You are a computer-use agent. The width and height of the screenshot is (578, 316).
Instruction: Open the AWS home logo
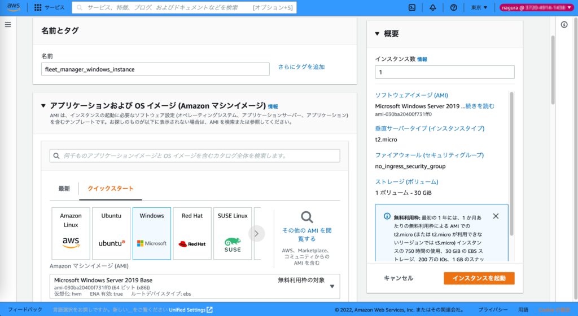[x=14, y=7]
